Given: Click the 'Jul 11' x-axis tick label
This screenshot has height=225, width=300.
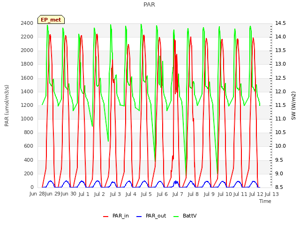Looking at the screenshot, I should tap(240, 194).
